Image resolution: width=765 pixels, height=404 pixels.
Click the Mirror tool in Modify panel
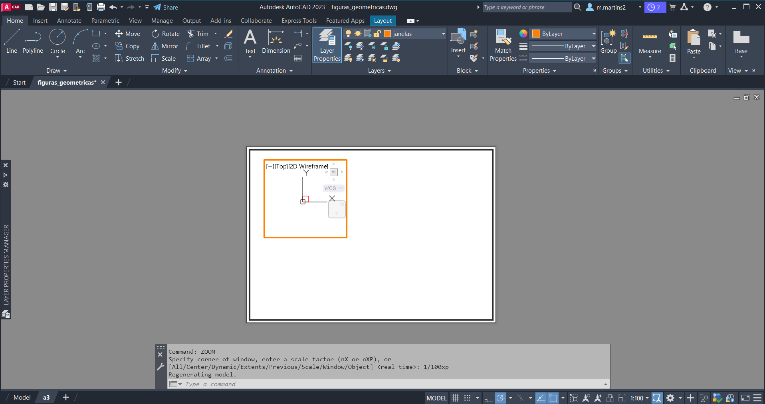164,46
